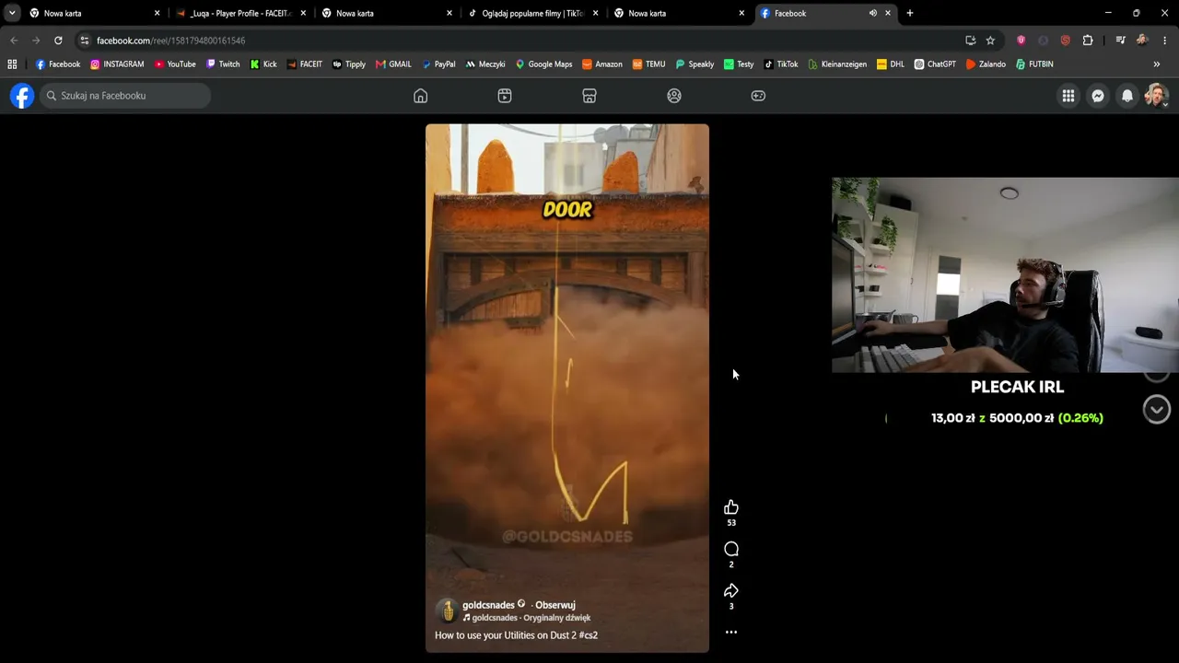Open the FACEIT bookmark
The image size is (1179, 663).
tap(305, 64)
